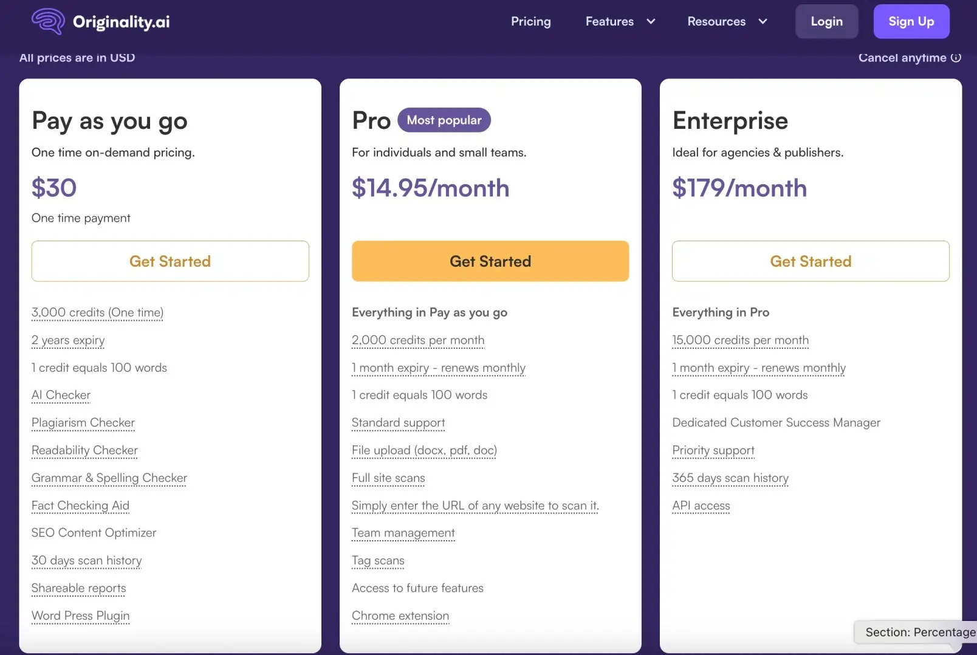Screen dimensions: 977x655
Task: Click the Chrome extension feature link
Action: click(x=400, y=616)
